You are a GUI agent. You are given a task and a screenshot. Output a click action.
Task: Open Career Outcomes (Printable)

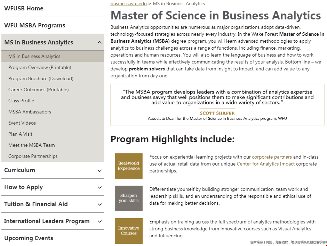38,90
